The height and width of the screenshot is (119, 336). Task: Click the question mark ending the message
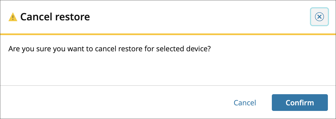coord(208,49)
